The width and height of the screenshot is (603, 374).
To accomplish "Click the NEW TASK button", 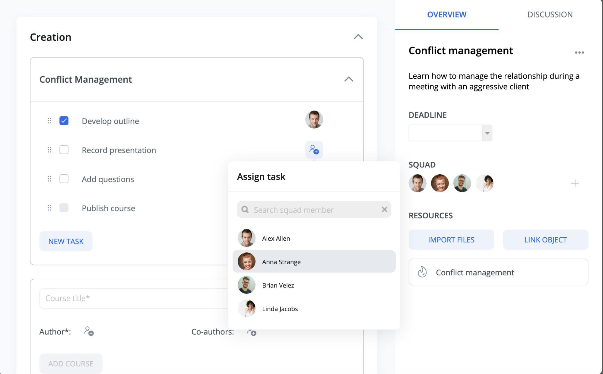I will 65,241.
